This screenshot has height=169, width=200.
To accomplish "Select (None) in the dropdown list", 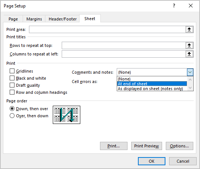I will (x=152, y=79).
